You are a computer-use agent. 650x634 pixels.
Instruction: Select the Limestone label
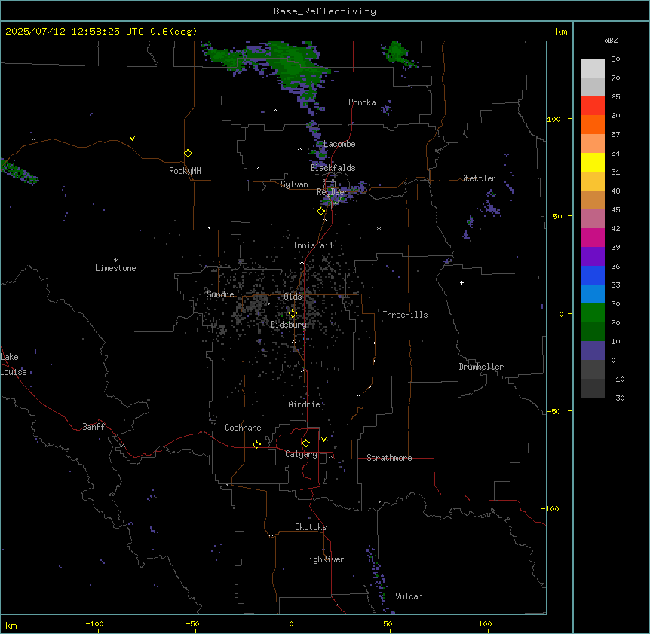115,268
